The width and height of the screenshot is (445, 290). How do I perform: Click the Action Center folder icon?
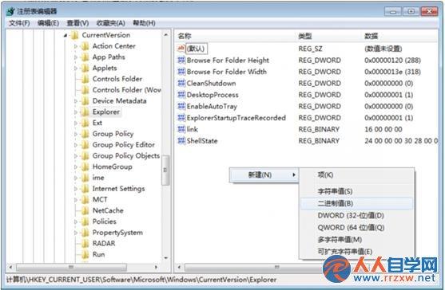coord(85,46)
